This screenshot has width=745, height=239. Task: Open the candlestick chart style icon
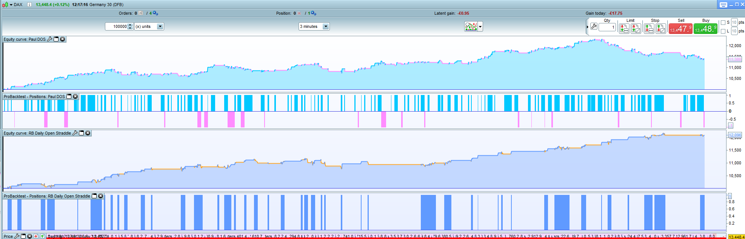5,5
